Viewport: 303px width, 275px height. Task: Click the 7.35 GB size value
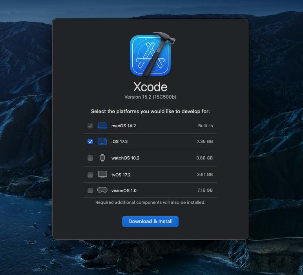(205, 141)
